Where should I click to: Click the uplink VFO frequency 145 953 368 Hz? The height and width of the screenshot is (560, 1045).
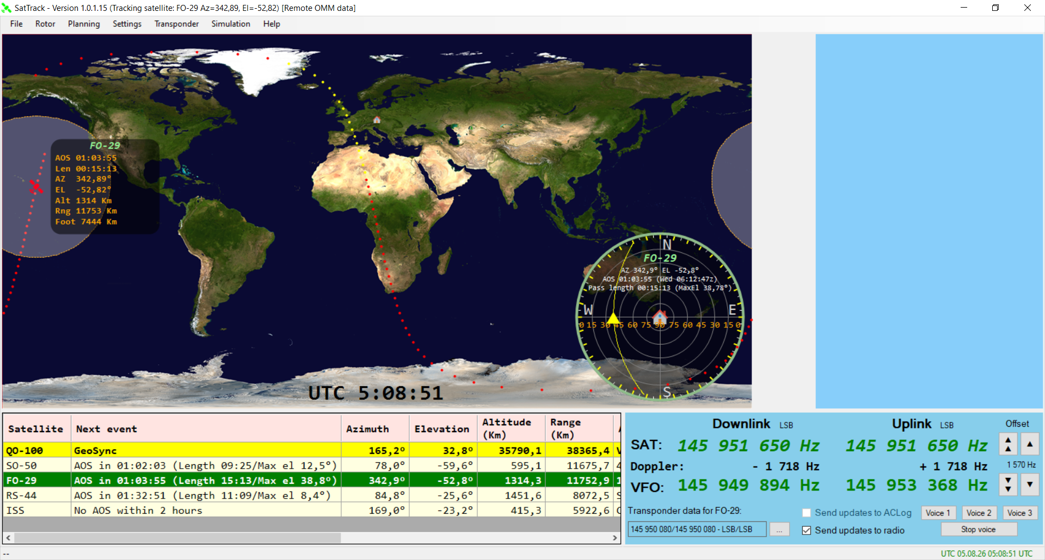click(917, 485)
